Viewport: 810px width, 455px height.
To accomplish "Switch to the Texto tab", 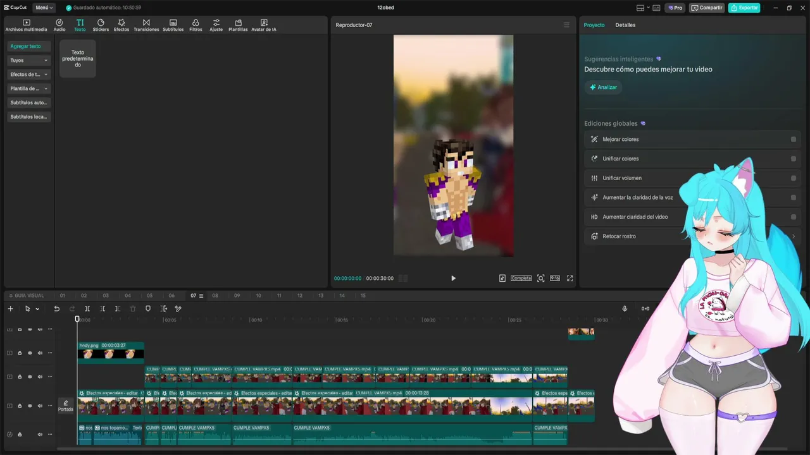I will tap(80, 25).
